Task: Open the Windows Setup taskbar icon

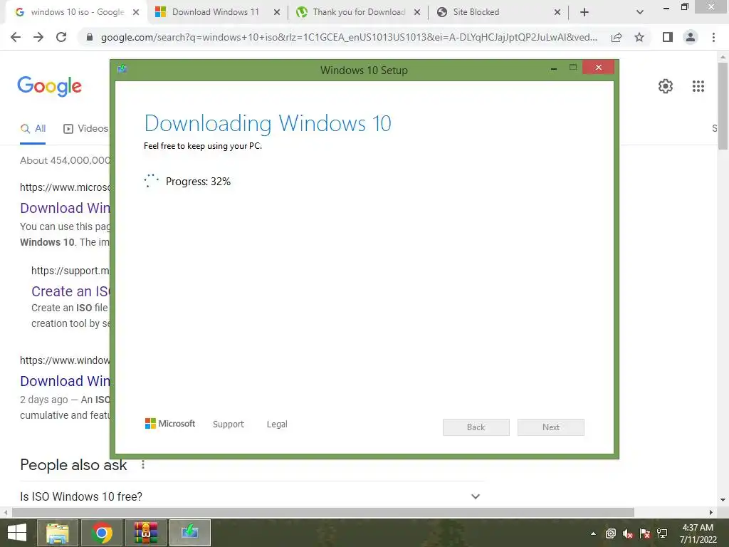Action: pos(190,533)
